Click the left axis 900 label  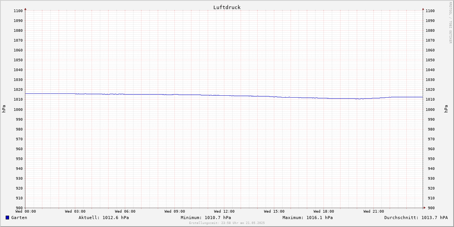[19, 208]
